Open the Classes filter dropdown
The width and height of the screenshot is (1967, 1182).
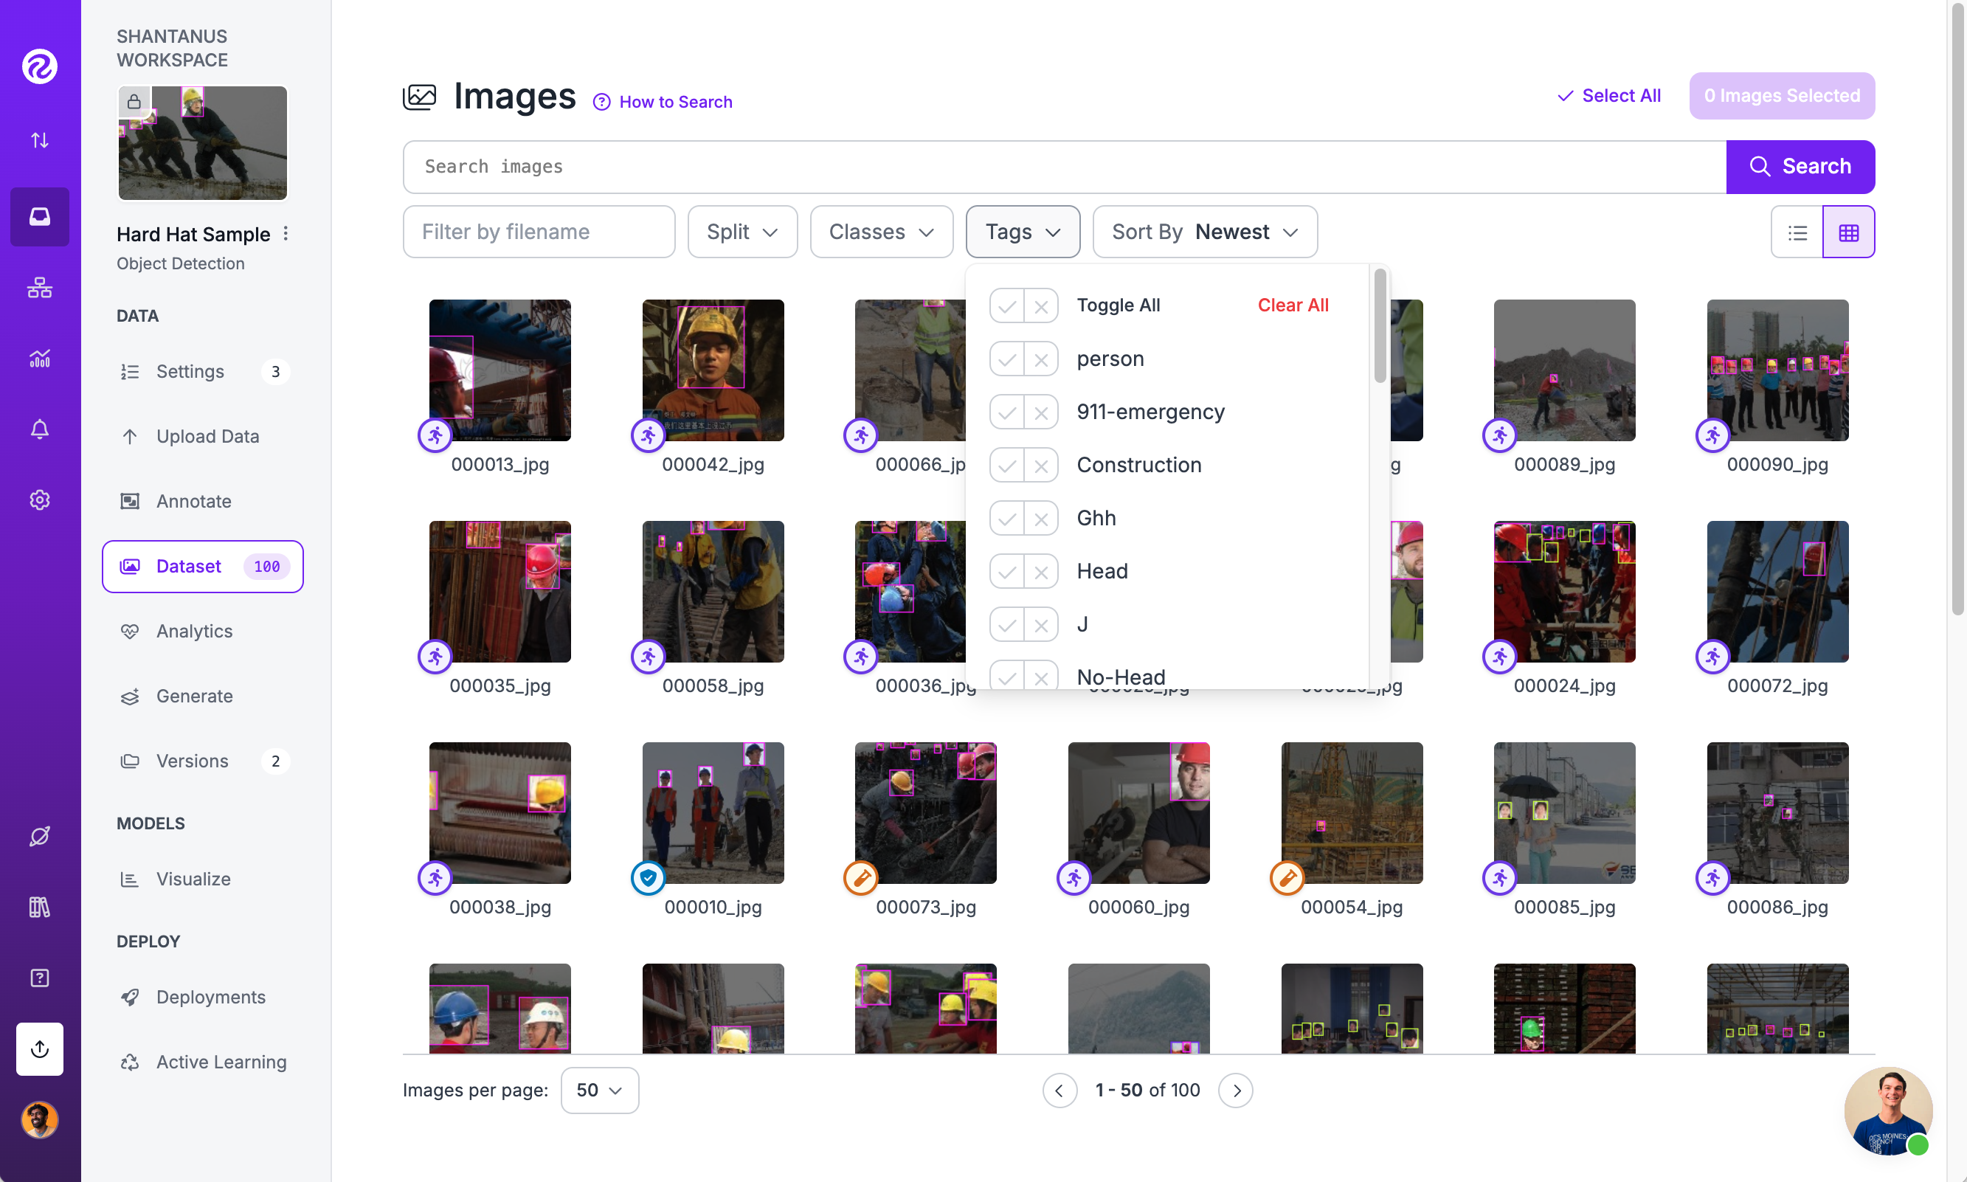pyautogui.click(x=881, y=232)
